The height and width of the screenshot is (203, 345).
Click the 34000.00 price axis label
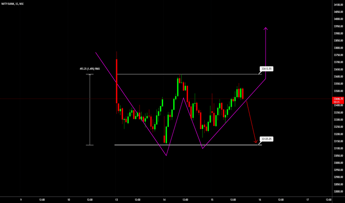338,19
